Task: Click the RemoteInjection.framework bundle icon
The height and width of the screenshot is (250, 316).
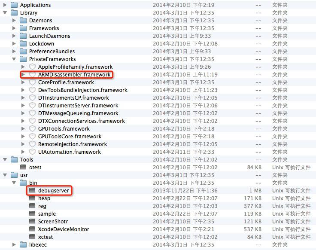Action: pyautogui.click(x=32, y=144)
